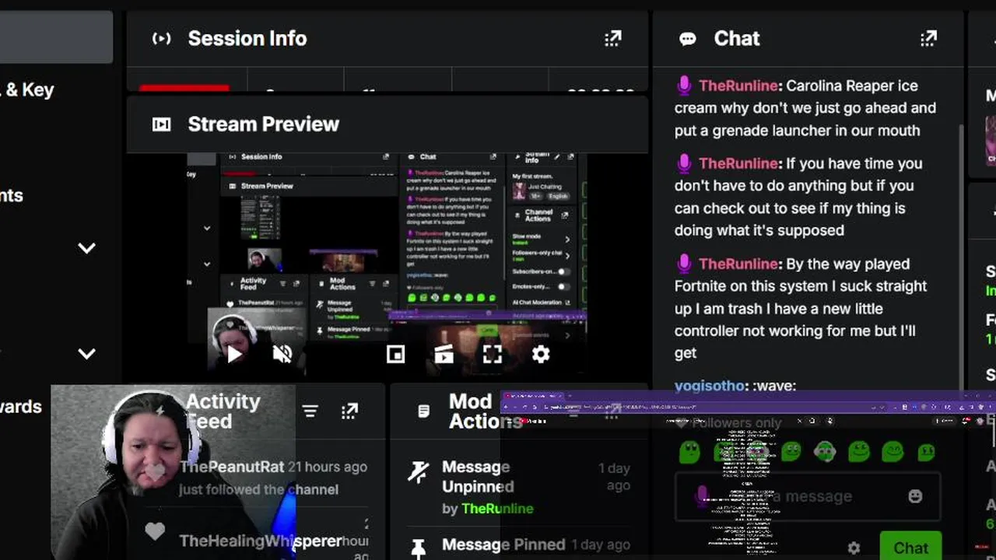Click yogisotho username in chat

710,386
